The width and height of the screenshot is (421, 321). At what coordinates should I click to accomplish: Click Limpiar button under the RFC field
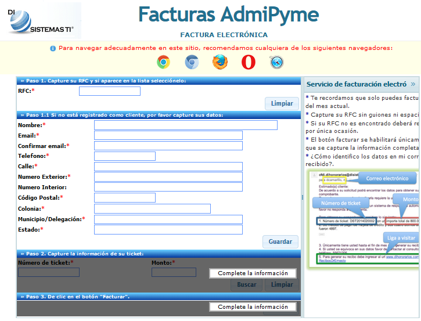pyautogui.click(x=282, y=103)
